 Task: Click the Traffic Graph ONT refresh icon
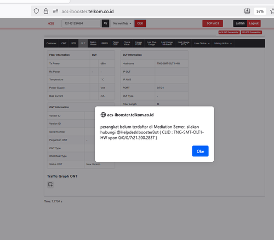(x=50, y=184)
